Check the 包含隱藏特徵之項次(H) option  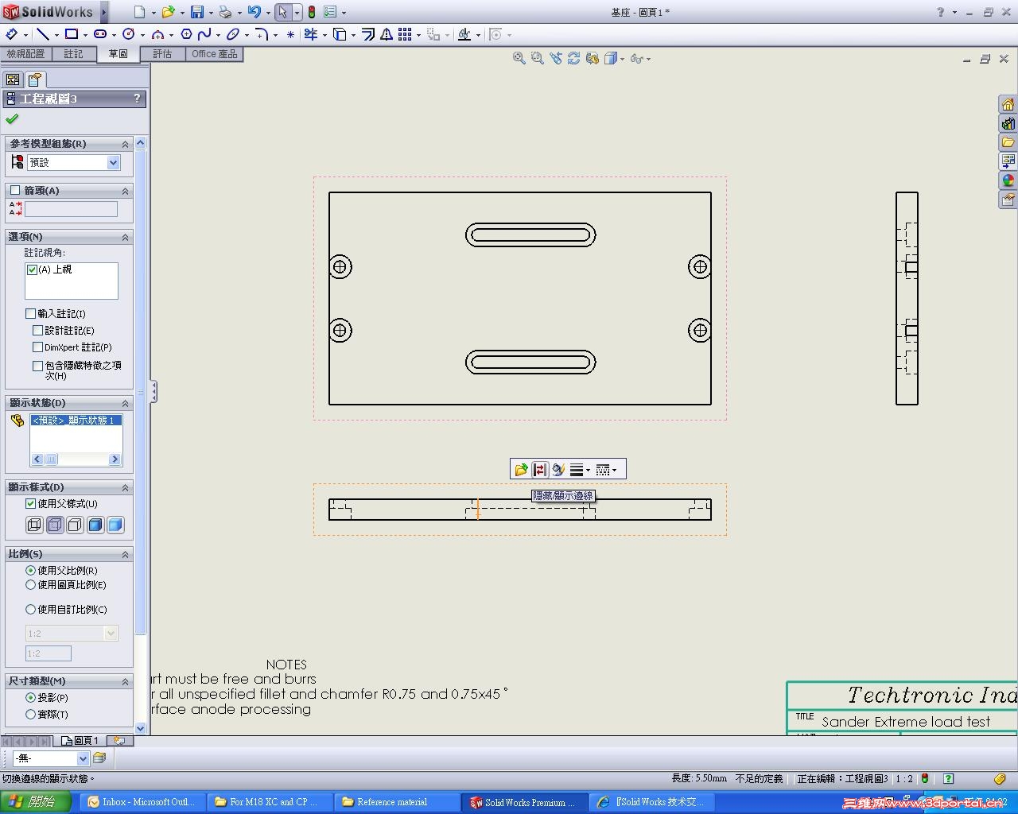click(x=37, y=366)
